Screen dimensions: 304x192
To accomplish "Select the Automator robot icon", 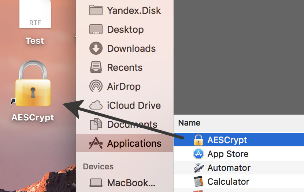I will point(198,168).
